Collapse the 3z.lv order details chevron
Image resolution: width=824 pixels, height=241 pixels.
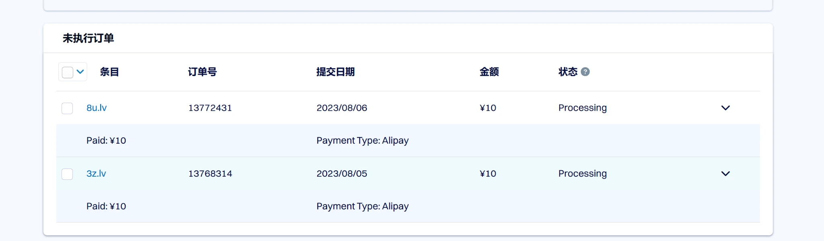click(x=725, y=174)
